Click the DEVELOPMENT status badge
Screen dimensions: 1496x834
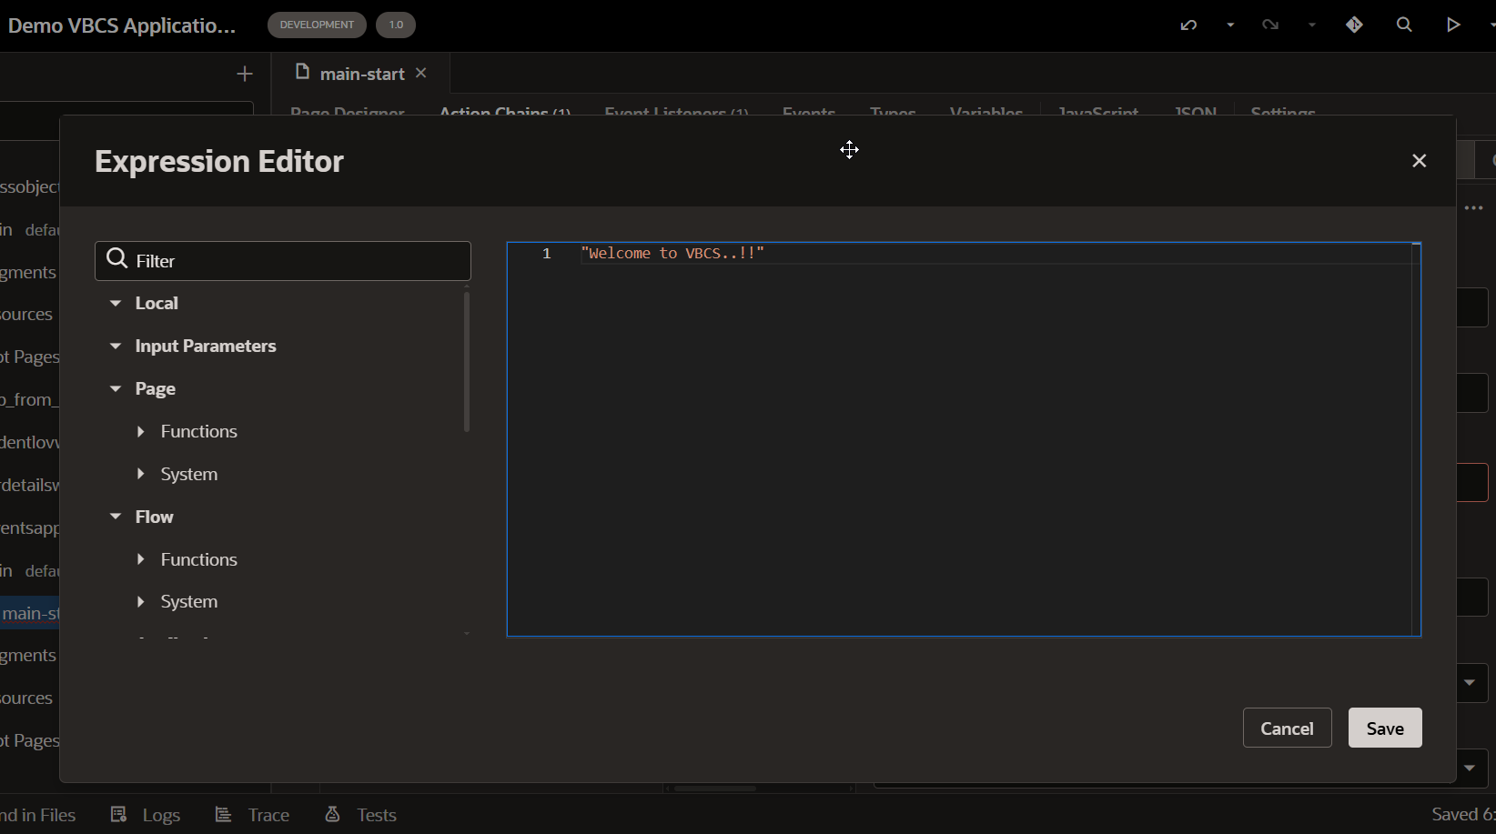(317, 25)
